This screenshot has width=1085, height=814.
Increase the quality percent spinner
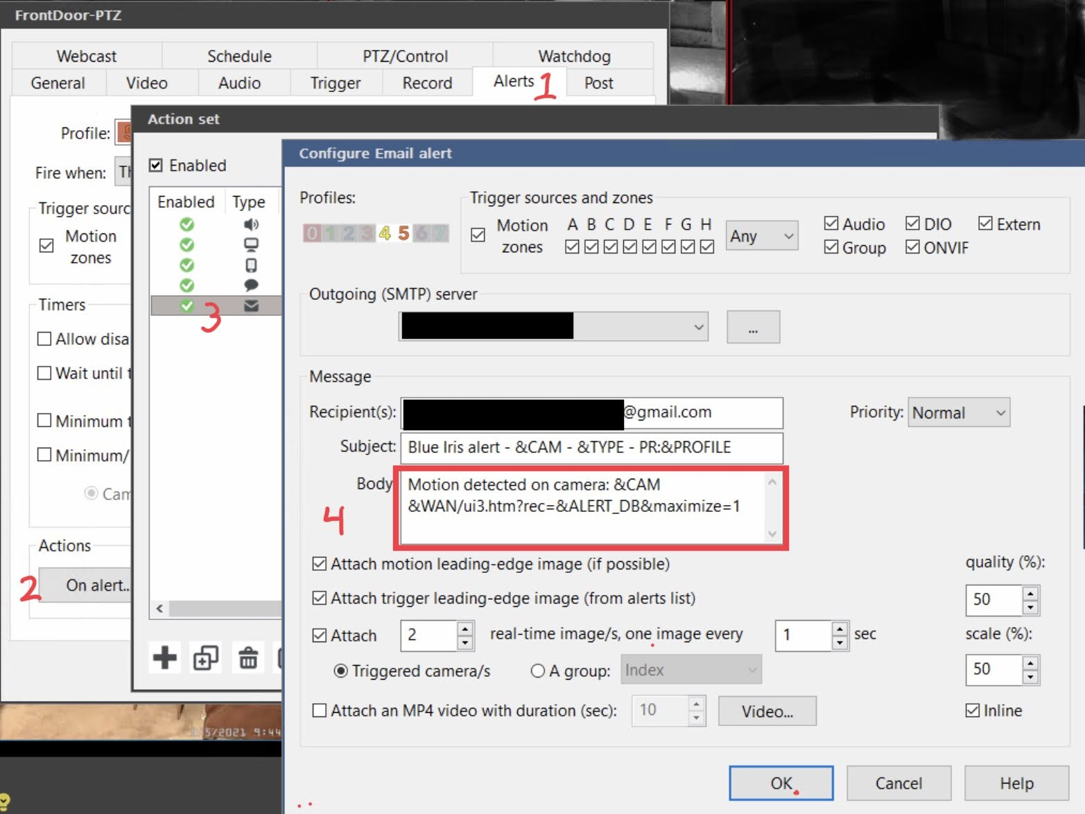(x=1030, y=593)
